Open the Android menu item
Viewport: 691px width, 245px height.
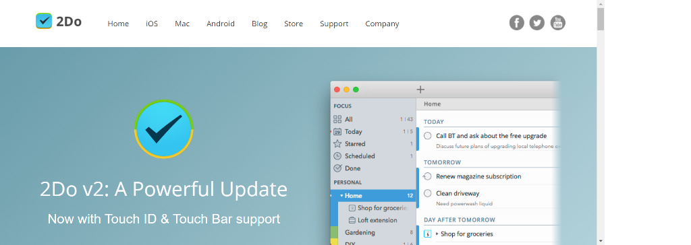(x=221, y=24)
